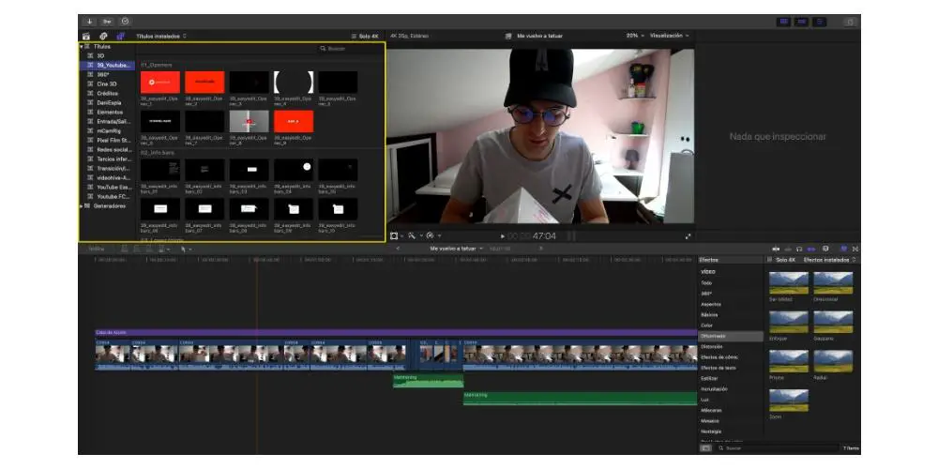
Task: Click the Import media arrow icon
Action: pyautogui.click(x=90, y=21)
